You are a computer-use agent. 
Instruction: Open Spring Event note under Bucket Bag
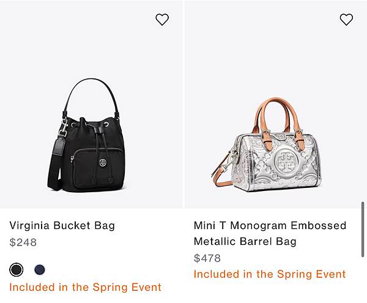tap(86, 287)
